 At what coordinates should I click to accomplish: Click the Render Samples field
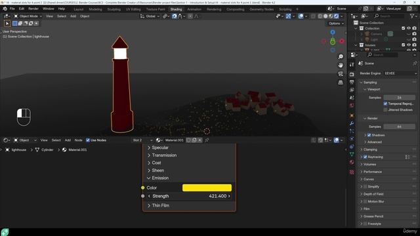[x=400, y=127]
